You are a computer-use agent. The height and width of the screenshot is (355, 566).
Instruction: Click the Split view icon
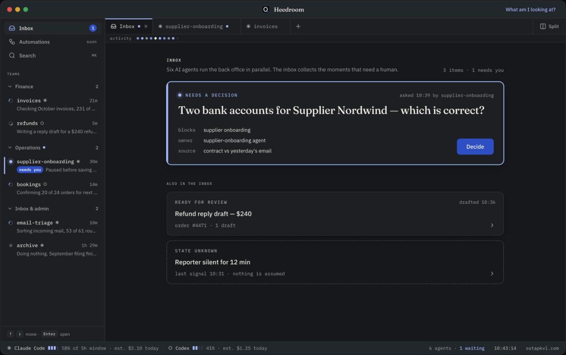pos(543,26)
